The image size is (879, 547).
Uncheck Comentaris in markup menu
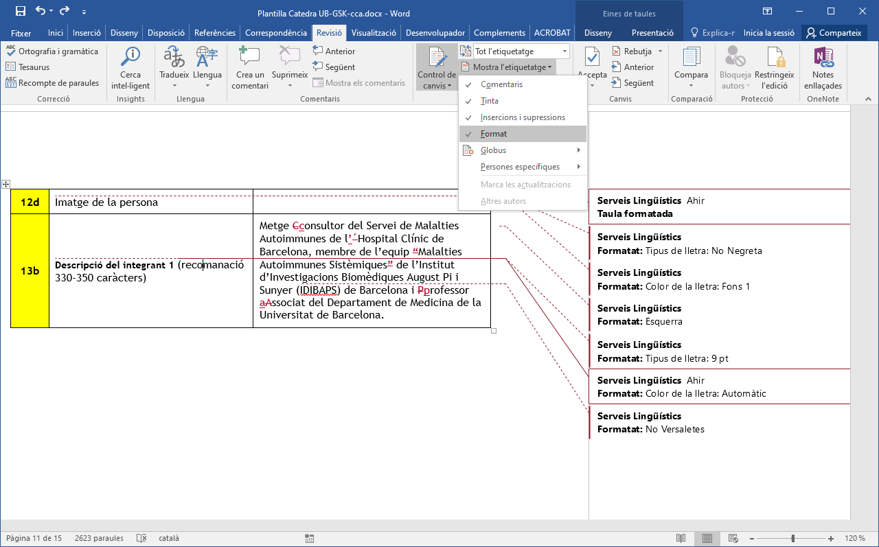click(501, 84)
